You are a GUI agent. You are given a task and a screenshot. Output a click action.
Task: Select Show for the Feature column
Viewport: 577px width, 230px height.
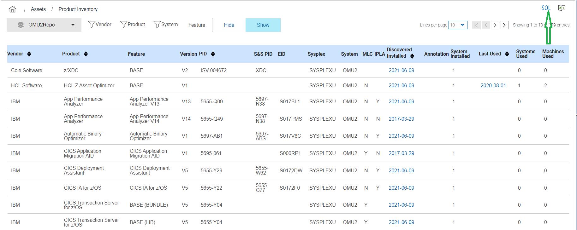[263, 25]
